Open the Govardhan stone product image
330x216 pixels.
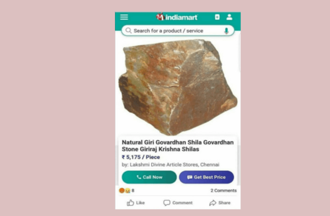[x=178, y=87]
